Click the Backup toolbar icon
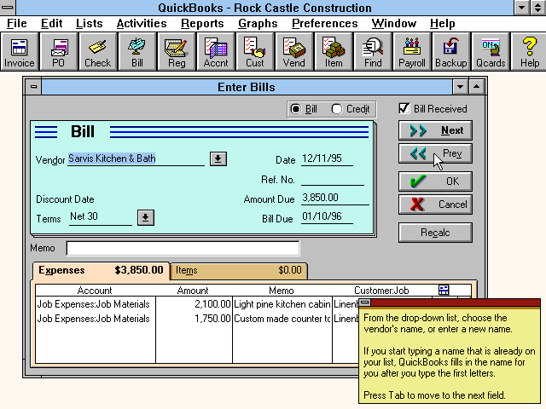 click(x=451, y=52)
